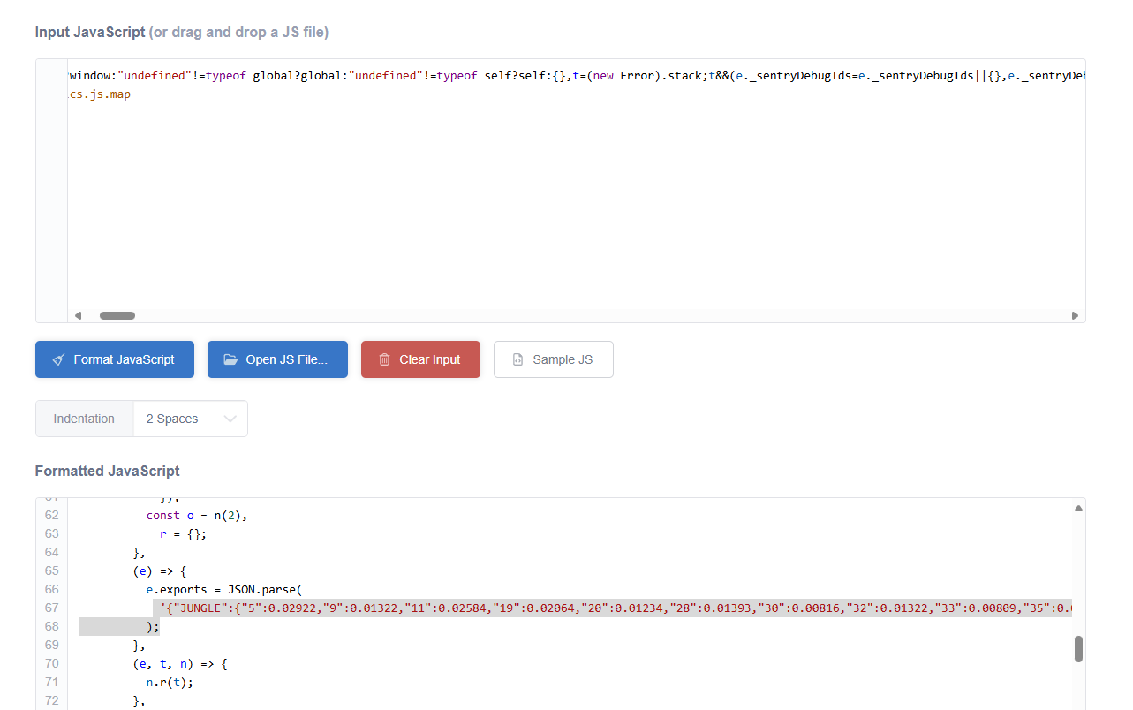Click inside the Input JavaScript editor area
Screen dimensions: 1133x710
(574, 203)
